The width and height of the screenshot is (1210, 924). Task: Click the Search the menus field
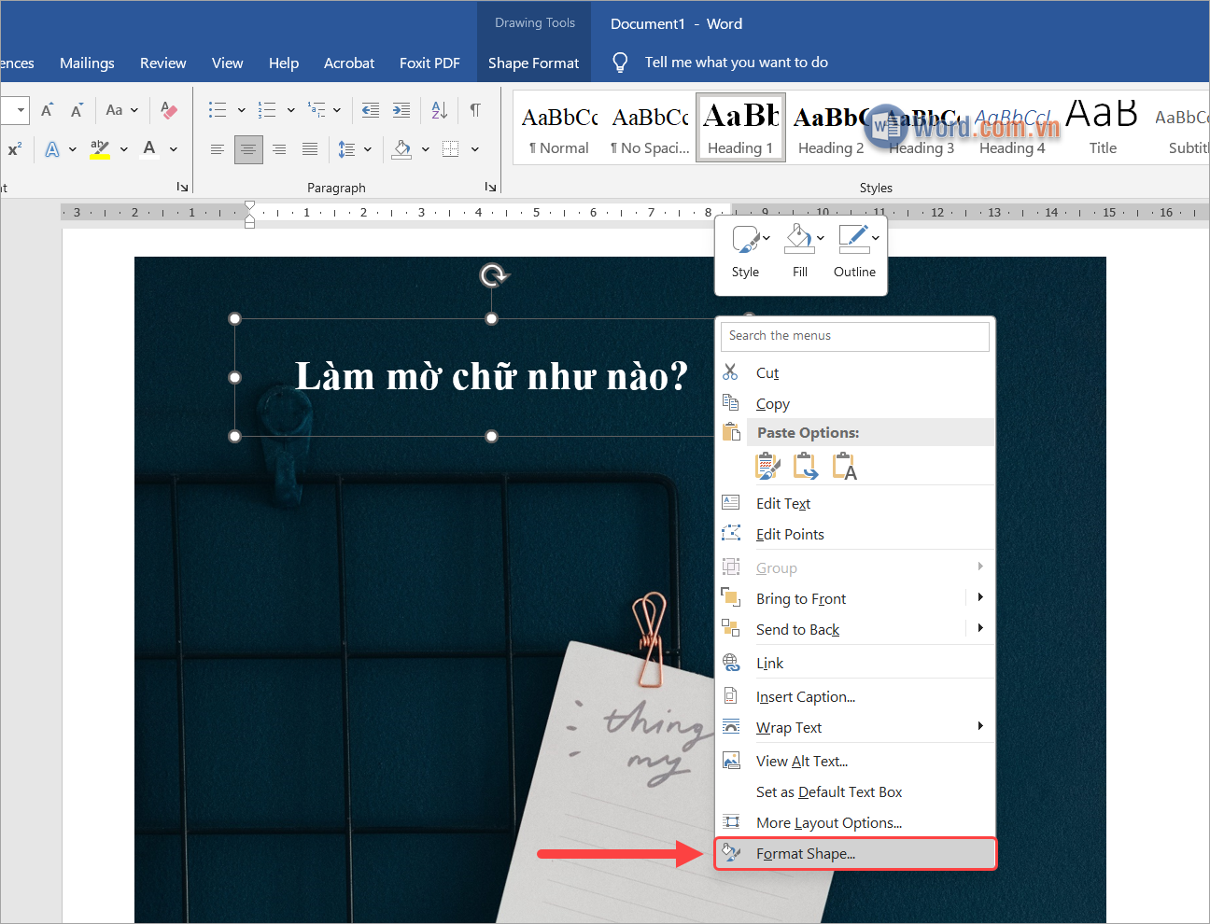855,336
